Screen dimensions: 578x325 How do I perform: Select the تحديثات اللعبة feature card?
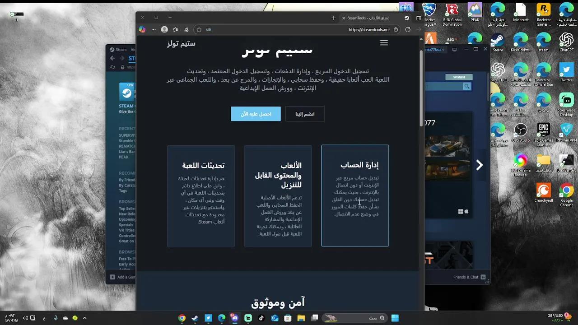(x=201, y=196)
